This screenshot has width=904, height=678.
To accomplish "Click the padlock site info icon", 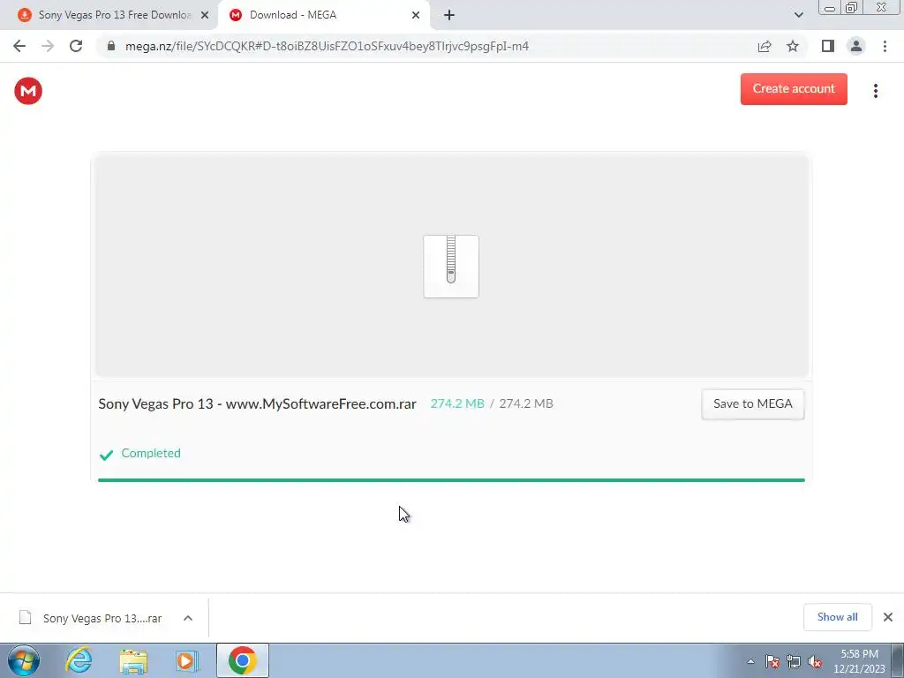I will click(x=111, y=46).
